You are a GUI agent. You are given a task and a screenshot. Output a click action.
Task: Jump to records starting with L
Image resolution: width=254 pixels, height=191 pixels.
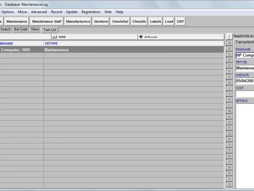coord(229,105)
